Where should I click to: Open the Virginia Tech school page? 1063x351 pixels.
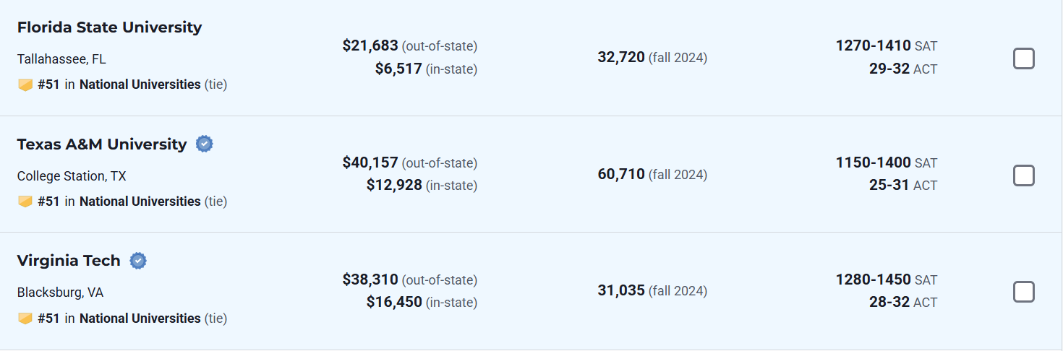[69, 261]
